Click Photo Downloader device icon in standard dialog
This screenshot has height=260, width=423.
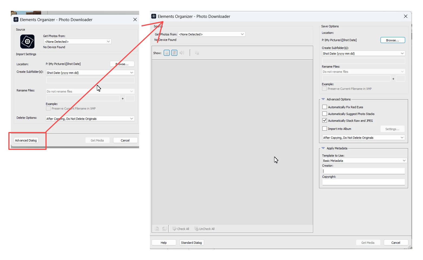click(27, 42)
